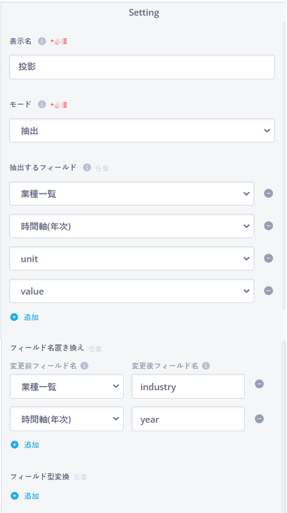The image size is (287, 513).
Task: Remove the 業種一覧 extraction field
Action: (268, 194)
